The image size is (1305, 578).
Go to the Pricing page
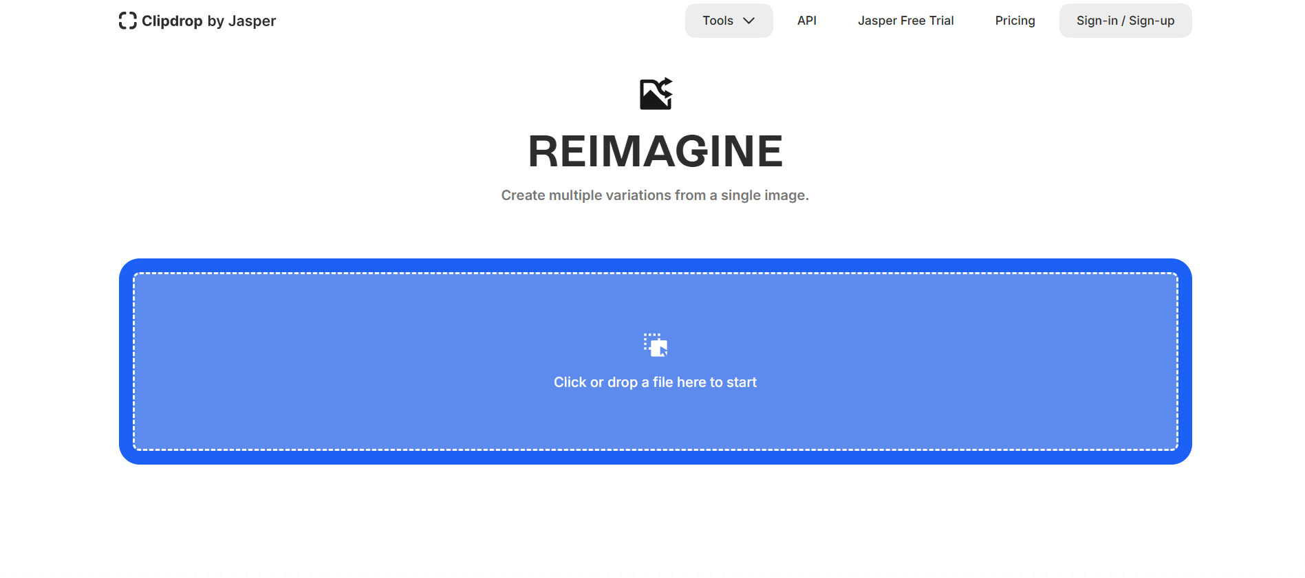[x=1015, y=21]
